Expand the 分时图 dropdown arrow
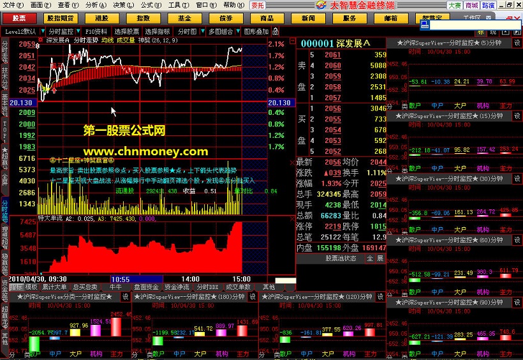This screenshot has width=523, height=360. [202, 31]
